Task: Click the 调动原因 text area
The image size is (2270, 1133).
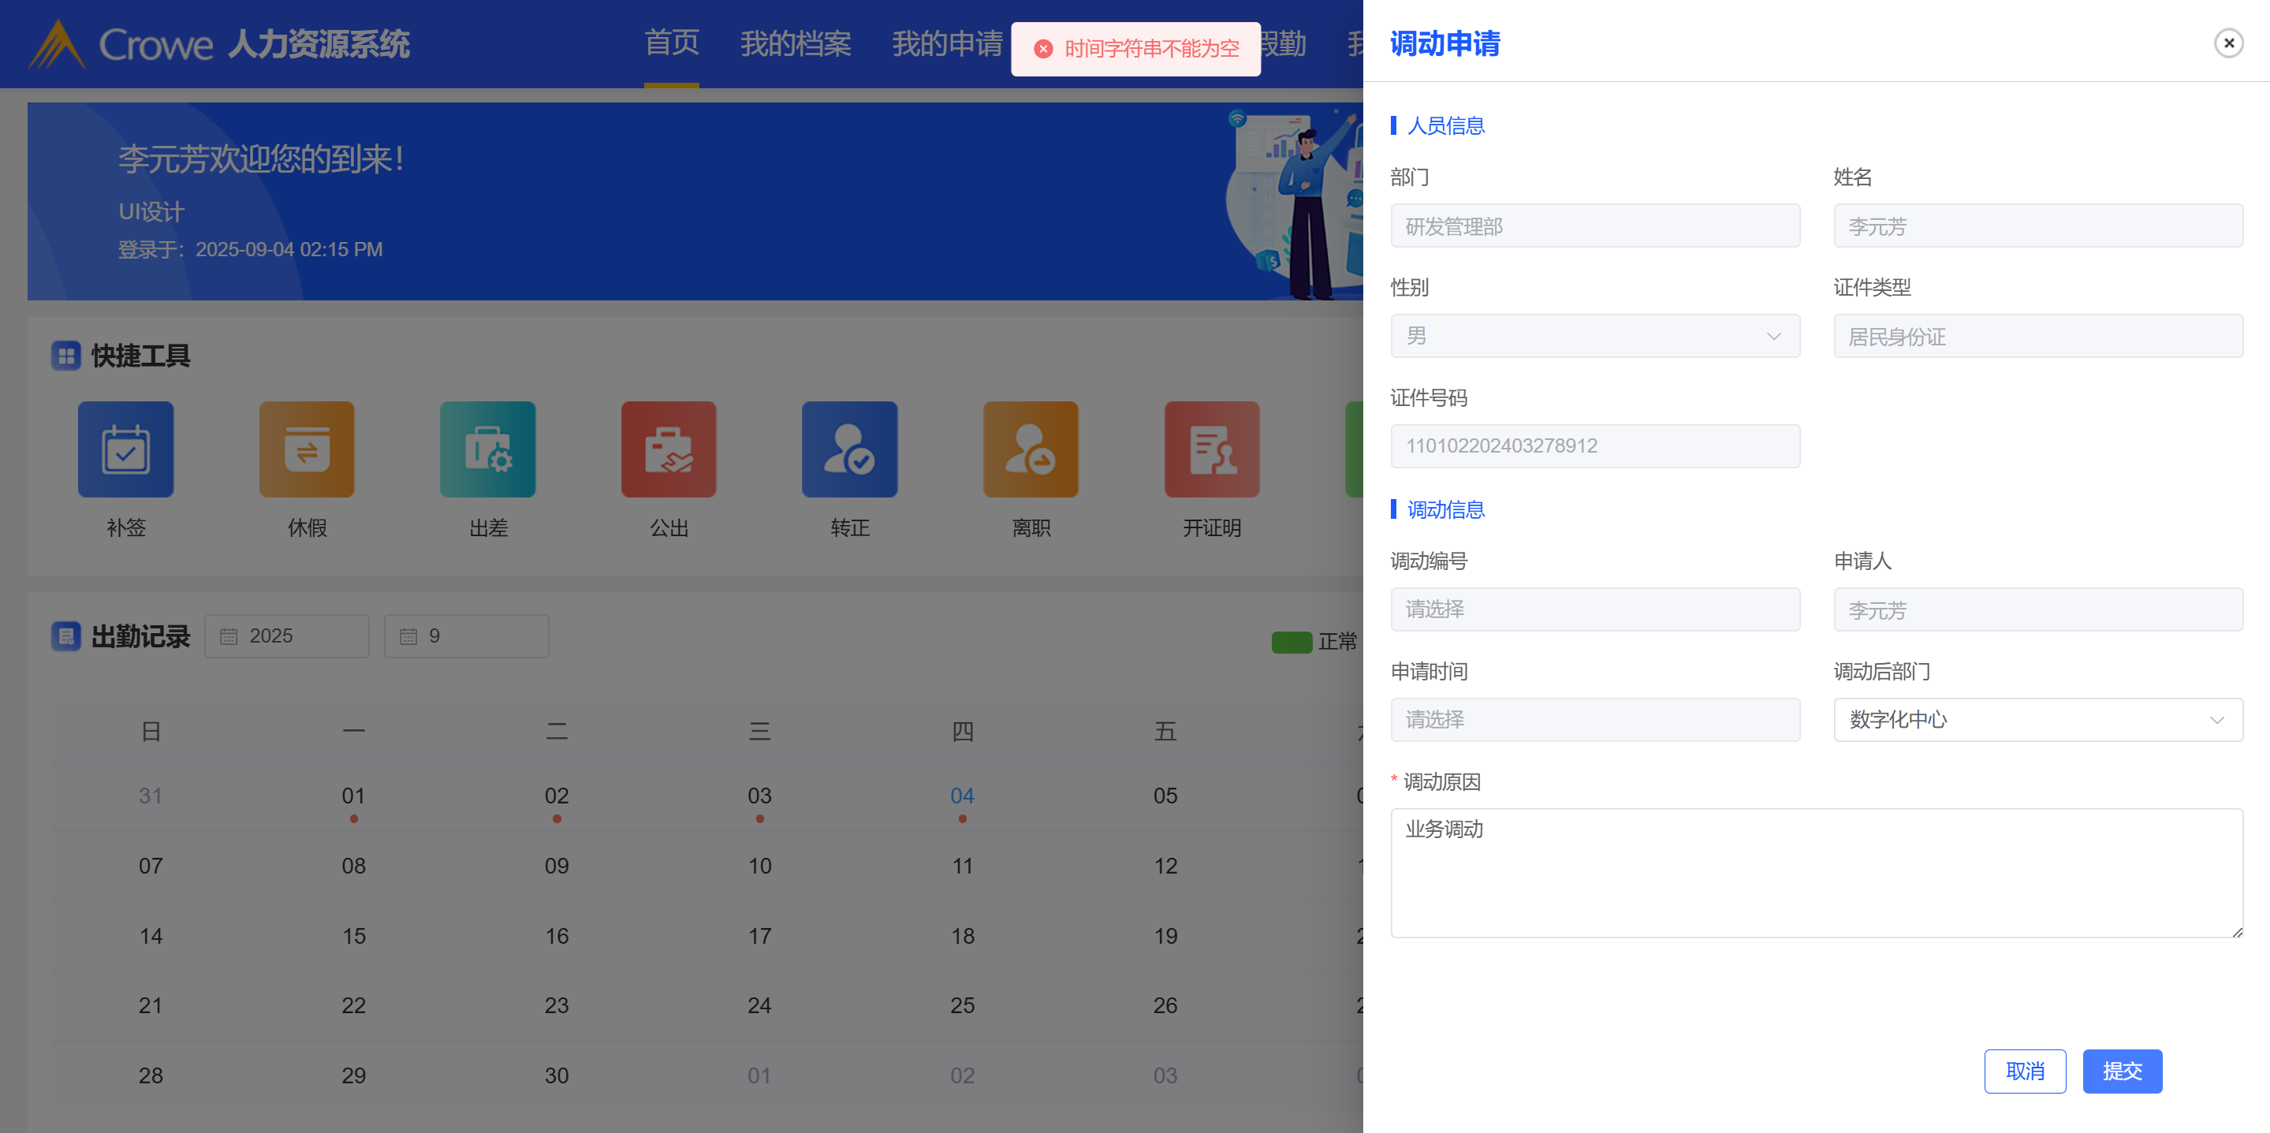Action: [x=1816, y=872]
